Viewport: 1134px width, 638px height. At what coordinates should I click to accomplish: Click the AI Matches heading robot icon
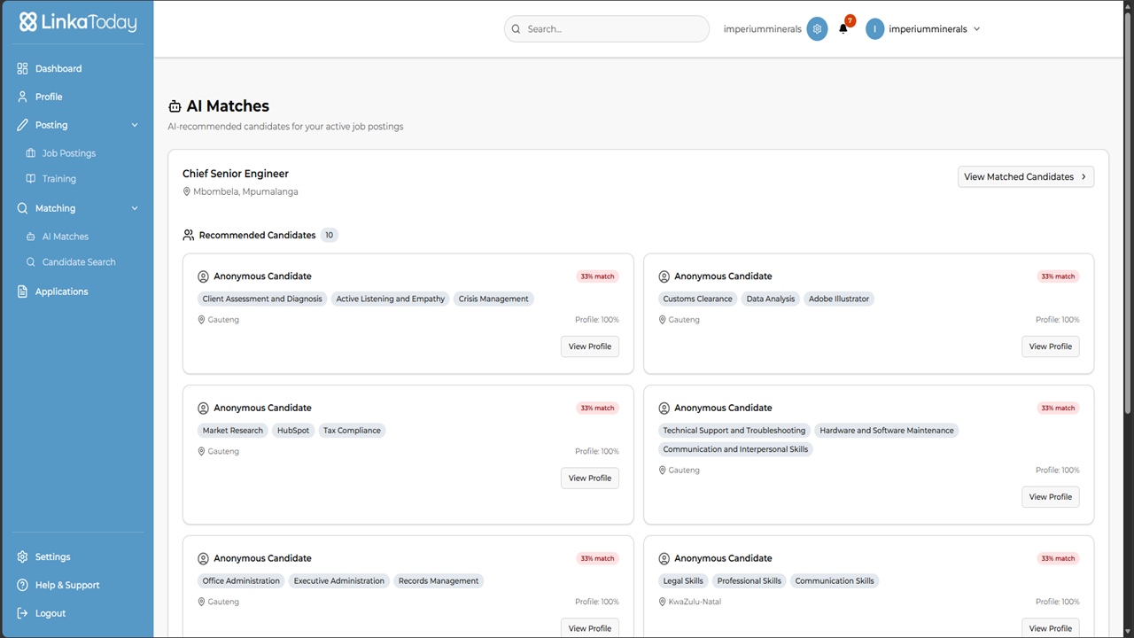click(175, 106)
